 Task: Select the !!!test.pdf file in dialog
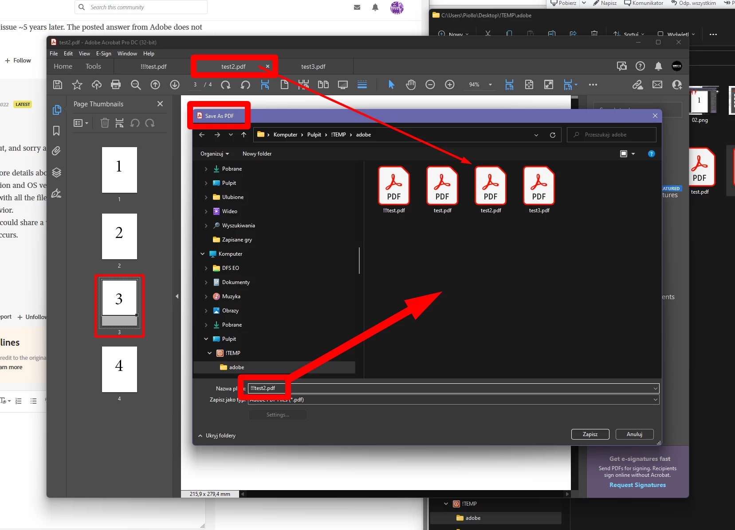[x=394, y=190]
